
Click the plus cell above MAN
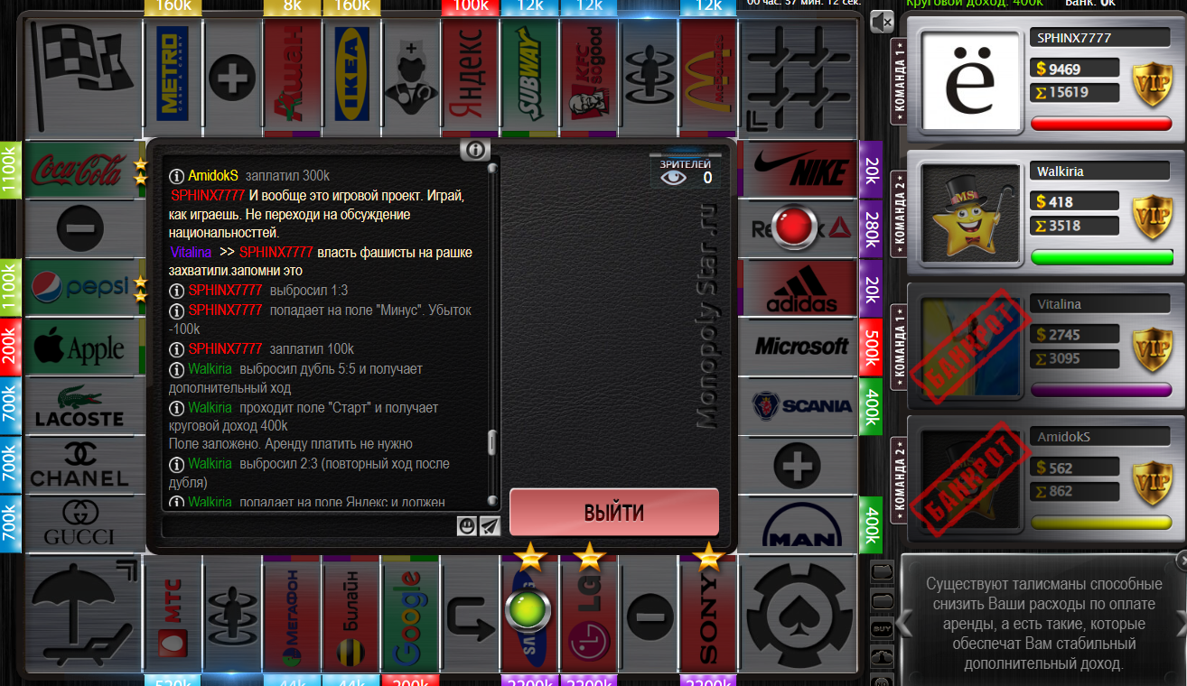(x=799, y=466)
